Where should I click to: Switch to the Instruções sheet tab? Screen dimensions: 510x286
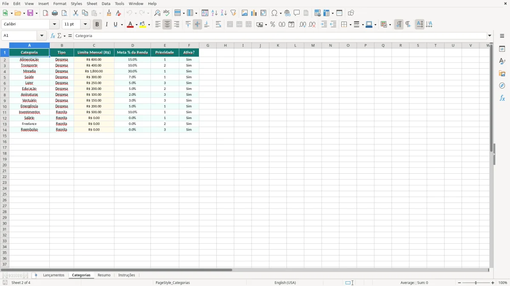tap(127, 275)
